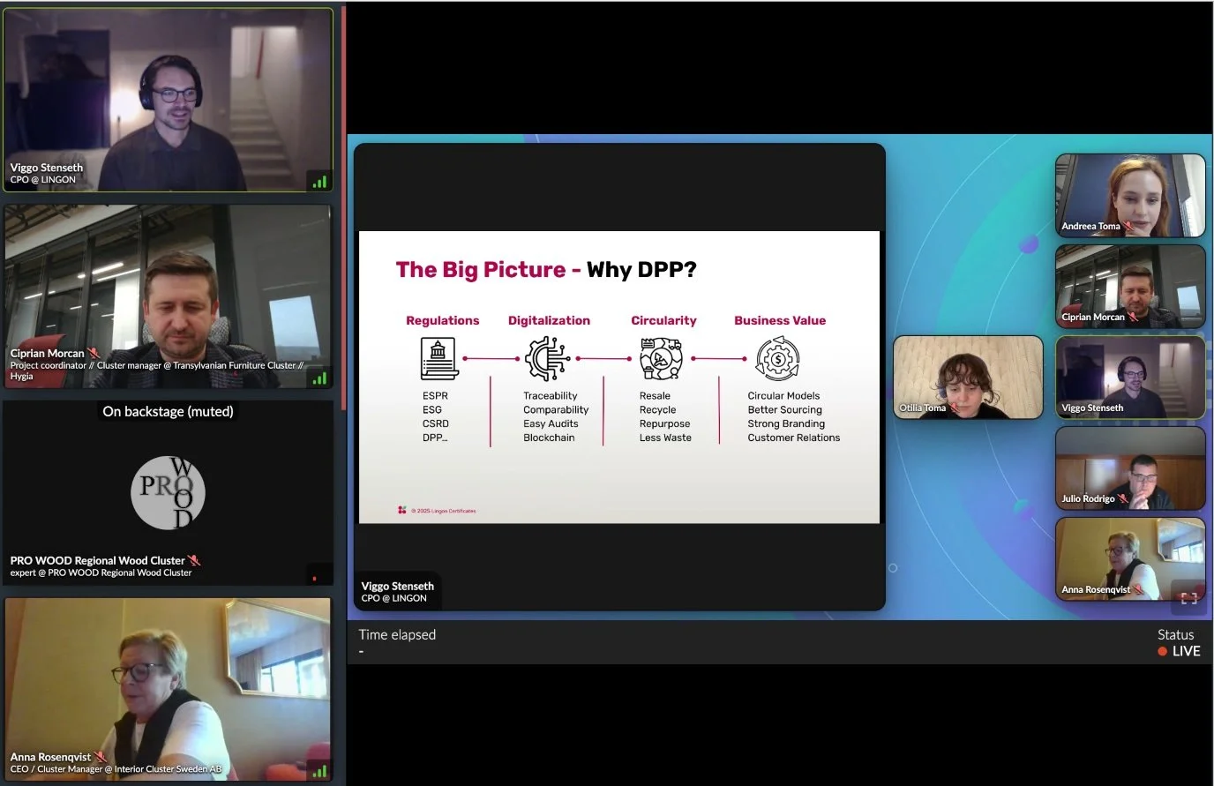Click the 'Regulations' heading on the slide
The height and width of the screenshot is (786, 1214).
443,320
